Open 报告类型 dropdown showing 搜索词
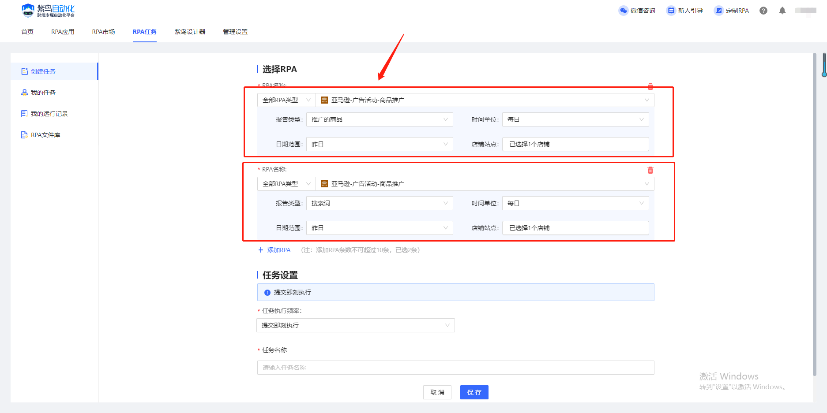 tap(380, 203)
